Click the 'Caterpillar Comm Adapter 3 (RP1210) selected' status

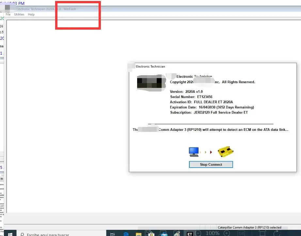[249, 228]
